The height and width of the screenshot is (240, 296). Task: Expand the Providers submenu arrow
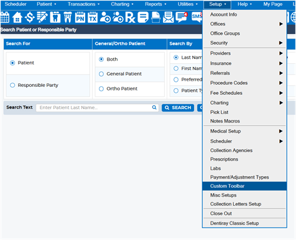point(281,53)
